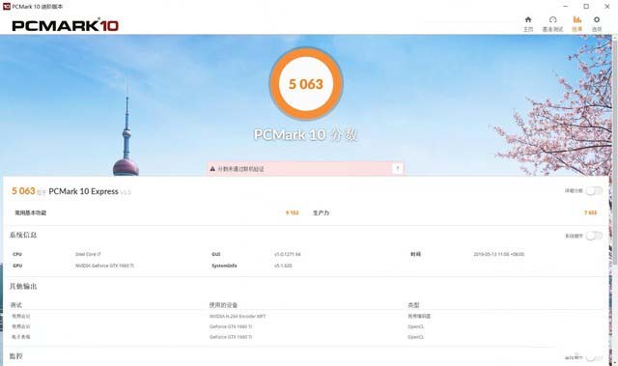Click the vertical scrollbar on the right edge
The image size is (618, 366).
point(615,150)
